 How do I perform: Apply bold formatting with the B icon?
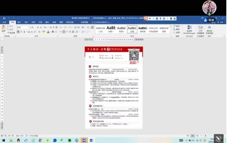pos(18,32)
